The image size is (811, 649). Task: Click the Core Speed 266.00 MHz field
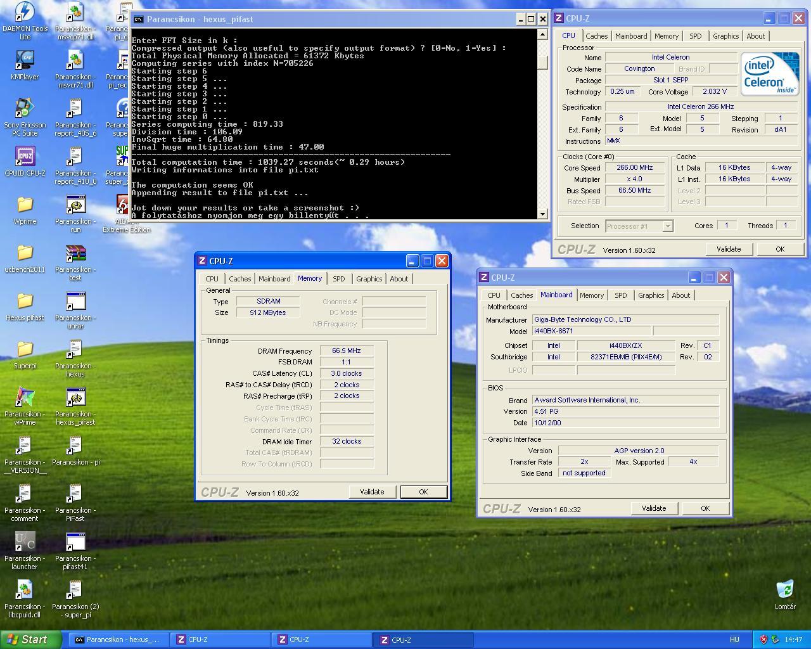634,168
